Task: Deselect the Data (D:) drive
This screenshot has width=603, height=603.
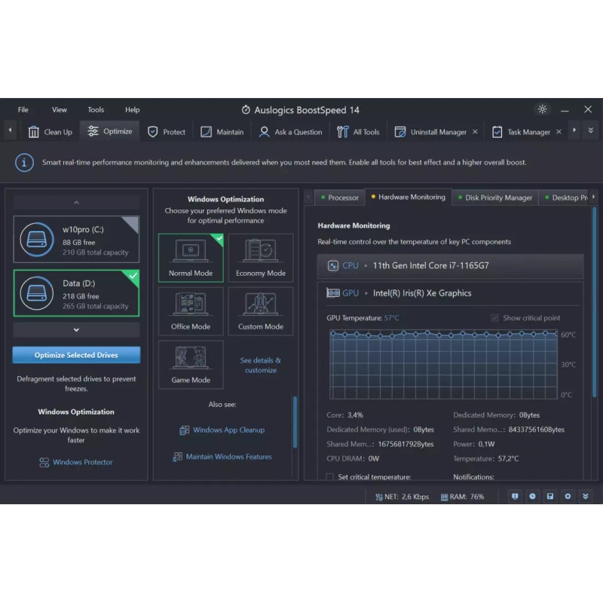Action: tap(76, 294)
